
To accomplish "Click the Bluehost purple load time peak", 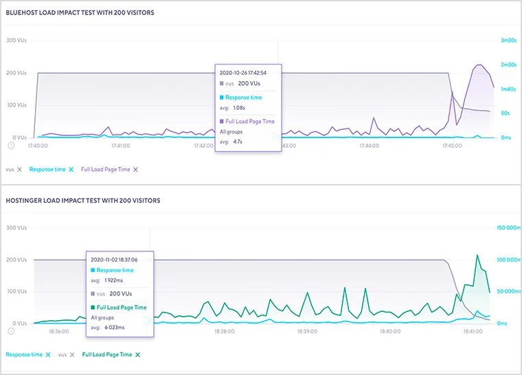I will [x=479, y=65].
